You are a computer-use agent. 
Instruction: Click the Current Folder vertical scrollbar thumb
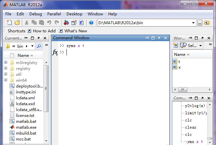pyautogui.click(x=46, y=89)
